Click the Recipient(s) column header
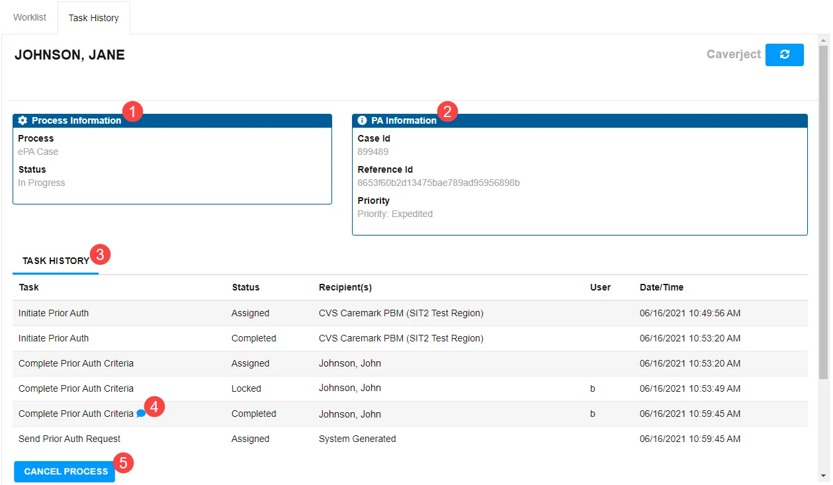The height and width of the screenshot is (485, 833). tap(345, 287)
